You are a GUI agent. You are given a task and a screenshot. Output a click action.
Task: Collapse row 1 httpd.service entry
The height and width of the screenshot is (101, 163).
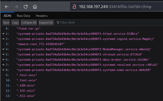pyautogui.click(x=3, y=34)
